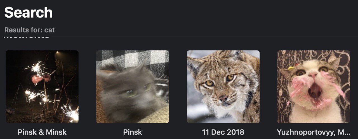Select the 11 Dec 2018 moment label
This screenshot has height=139, width=358.
[223, 132]
